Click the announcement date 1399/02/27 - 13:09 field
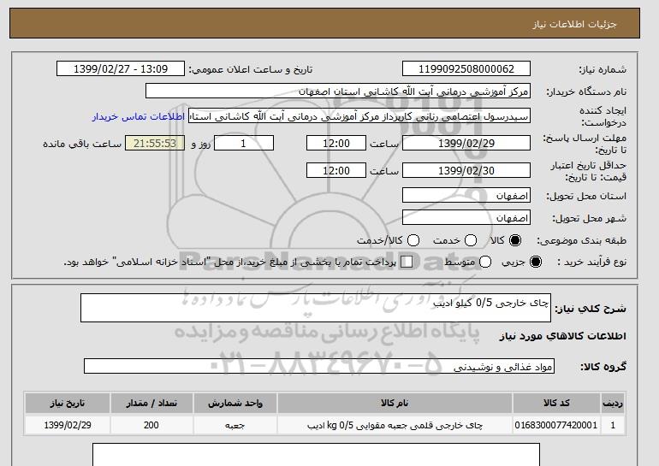Viewport: 659px width, 466px height. (x=121, y=69)
